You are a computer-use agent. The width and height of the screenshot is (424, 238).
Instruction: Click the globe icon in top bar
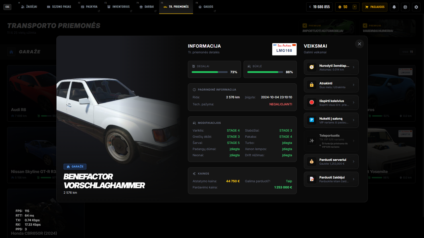tap(405, 7)
